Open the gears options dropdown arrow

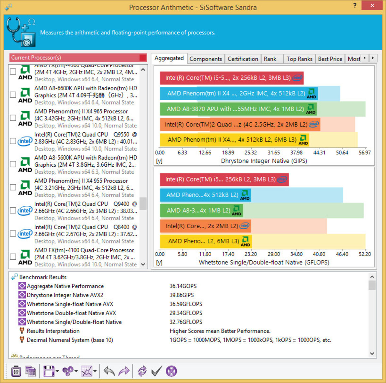click(76, 371)
